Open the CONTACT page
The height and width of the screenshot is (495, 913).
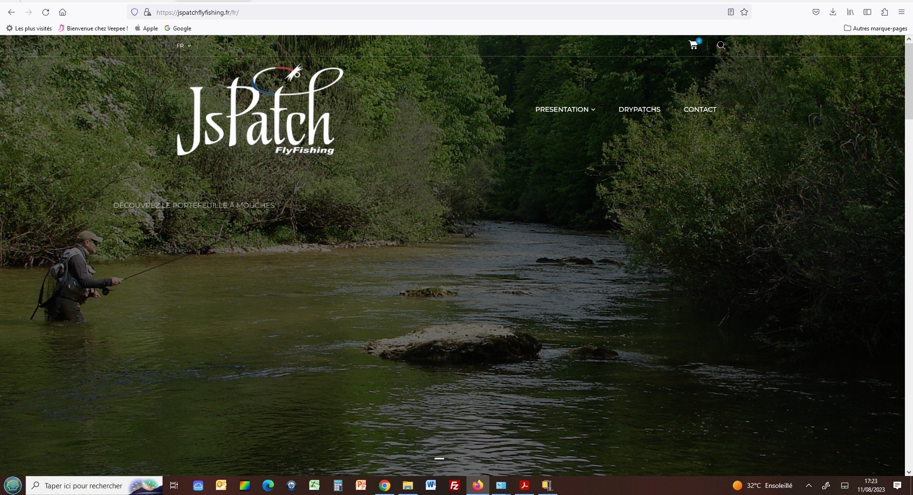pos(699,109)
